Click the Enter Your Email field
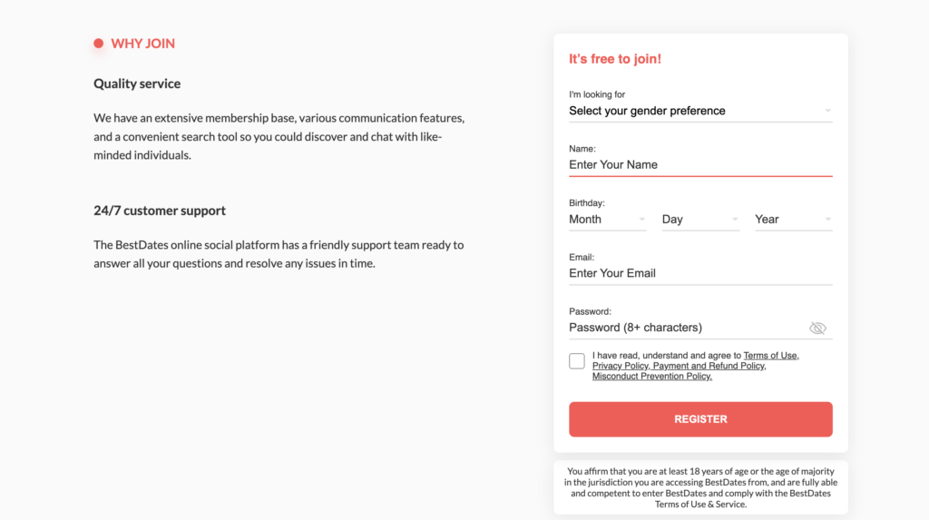This screenshot has width=929, height=520. point(699,273)
